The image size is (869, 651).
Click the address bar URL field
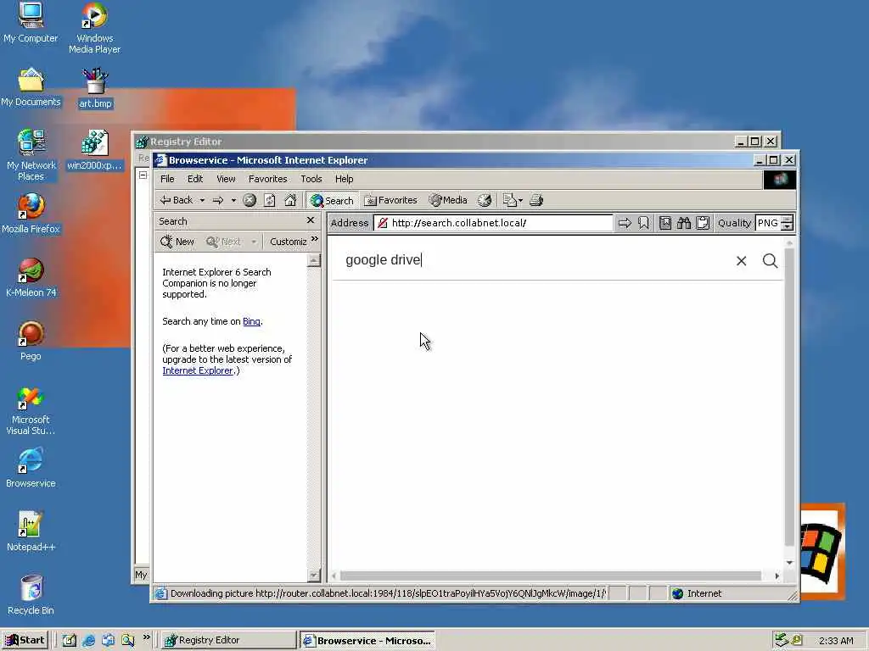coord(493,223)
